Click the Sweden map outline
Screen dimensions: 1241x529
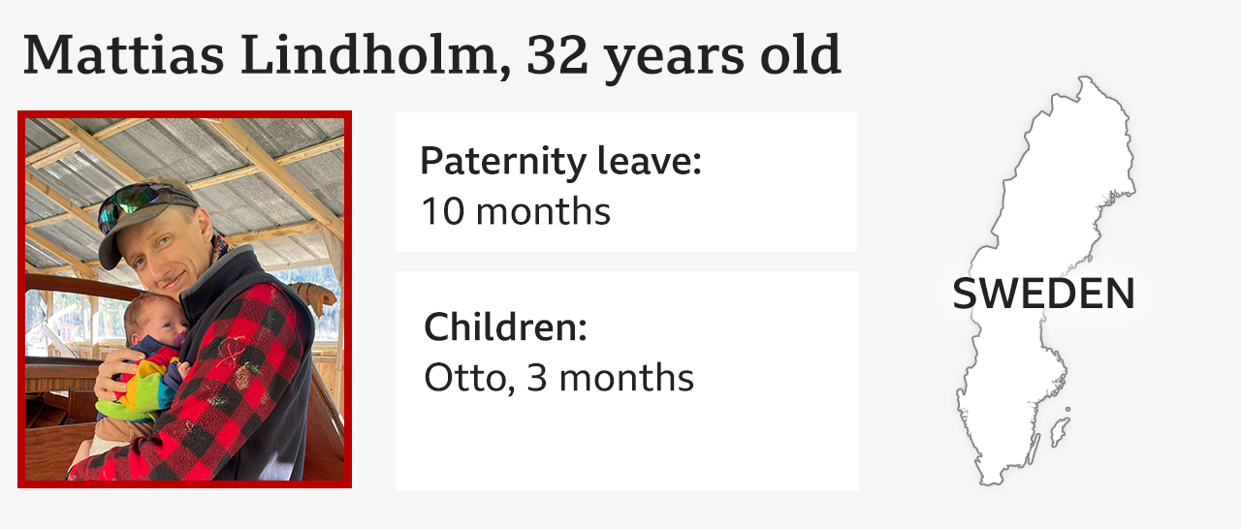pyautogui.click(x=1047, y=281)
